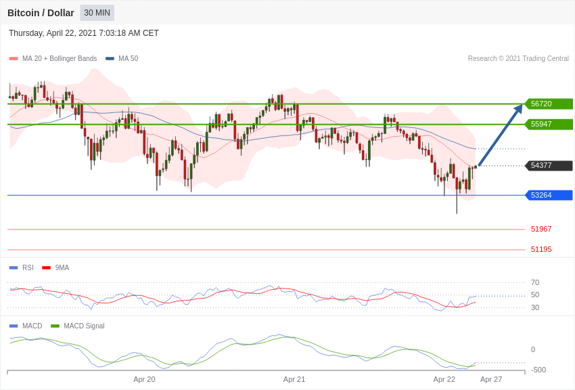Click the MA 50 legend label

[x=129, y=59]
